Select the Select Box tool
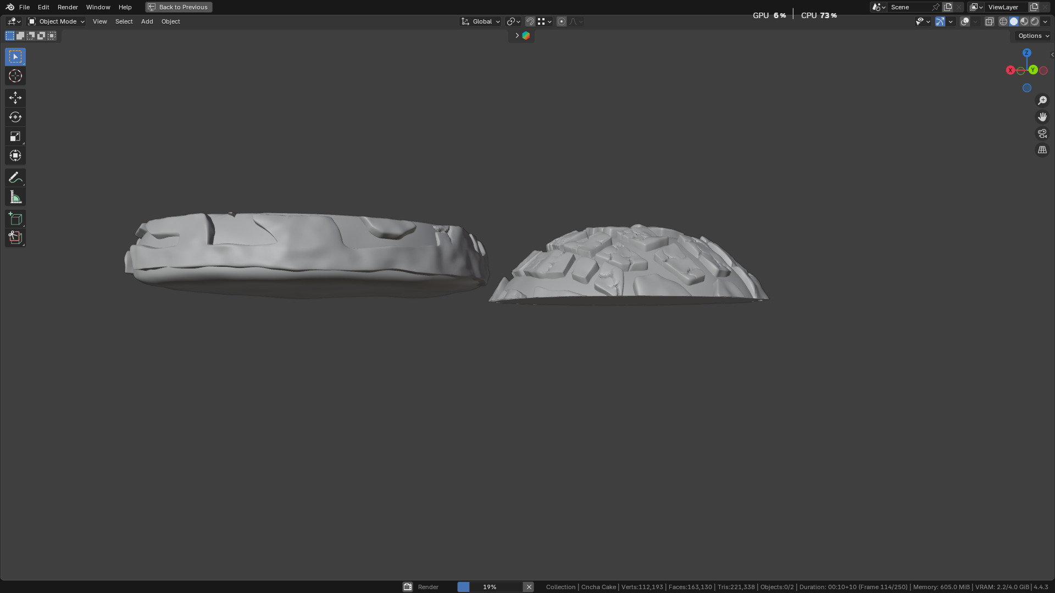Screen dimensions: 1055x593 [15, 57]
